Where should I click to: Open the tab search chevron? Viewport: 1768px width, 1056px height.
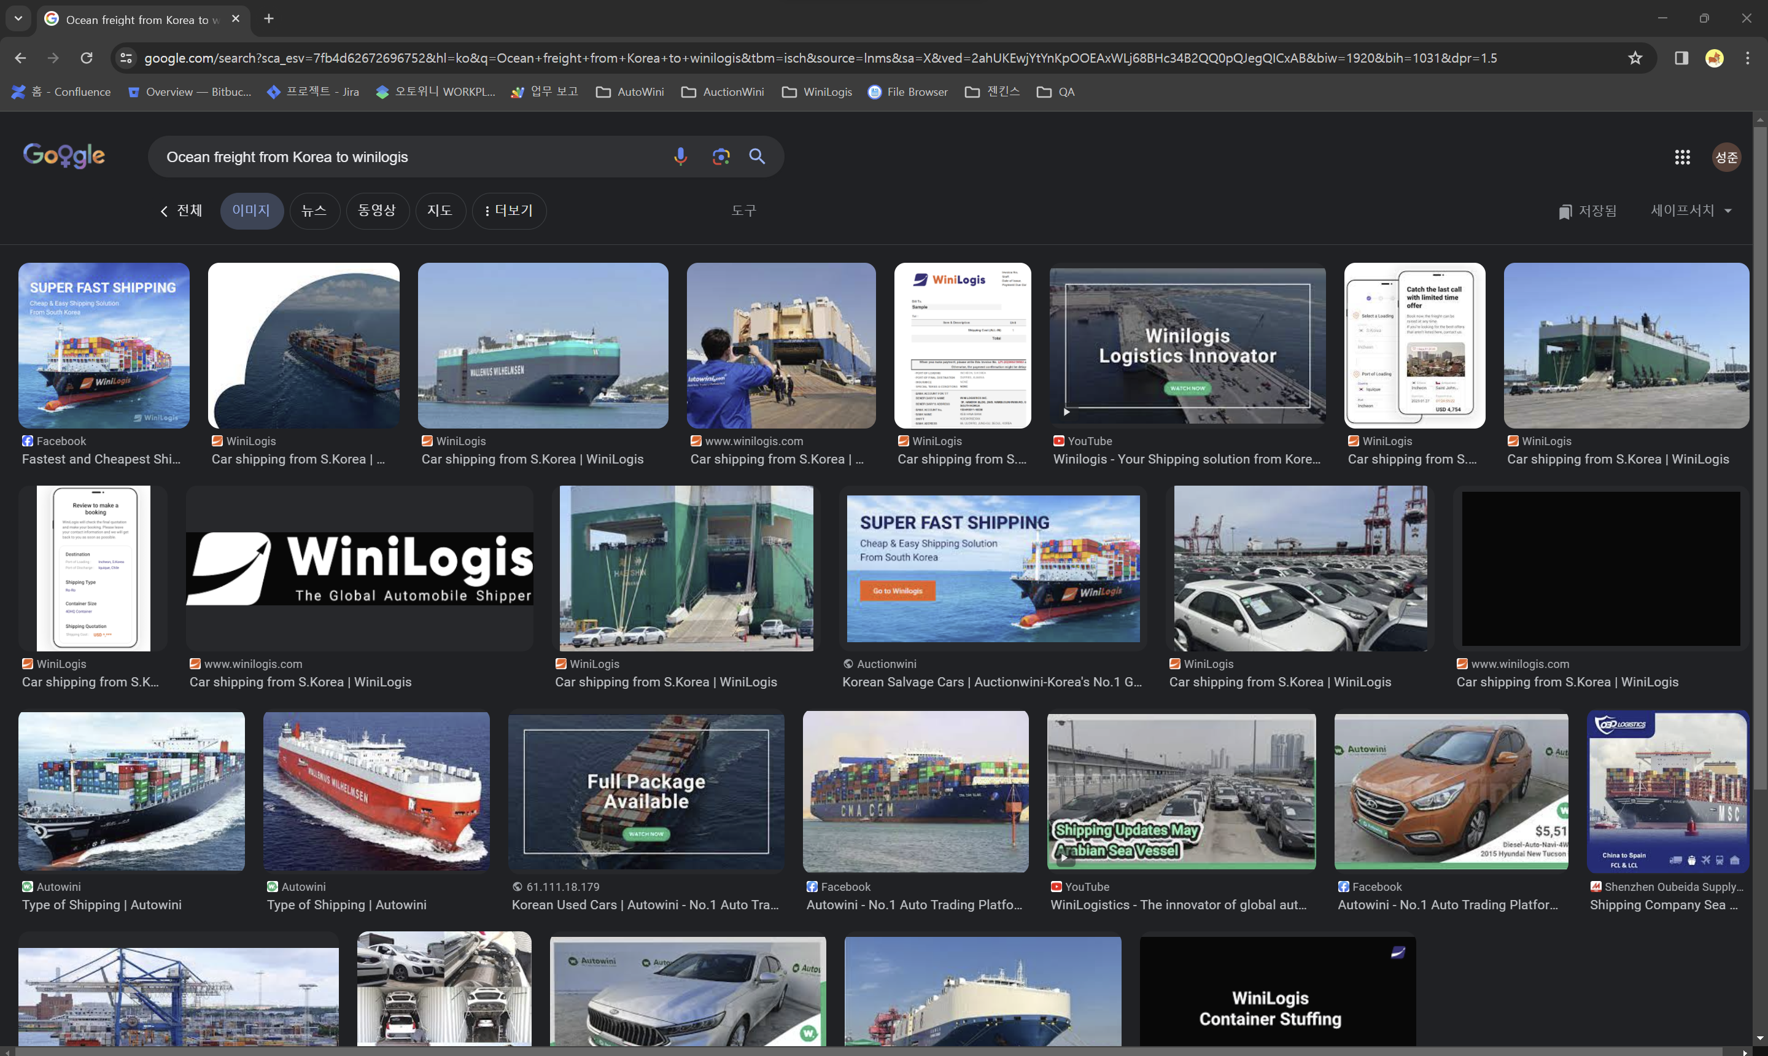coord(18,18)
